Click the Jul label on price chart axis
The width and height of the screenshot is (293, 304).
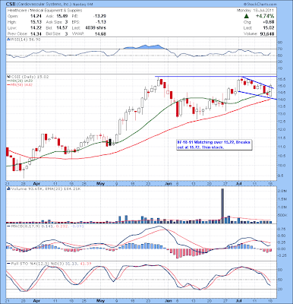[x=238, y=183]
